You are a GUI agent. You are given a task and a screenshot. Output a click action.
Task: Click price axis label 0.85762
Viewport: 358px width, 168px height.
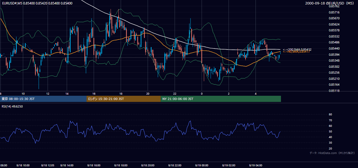[x=334, y=6]
